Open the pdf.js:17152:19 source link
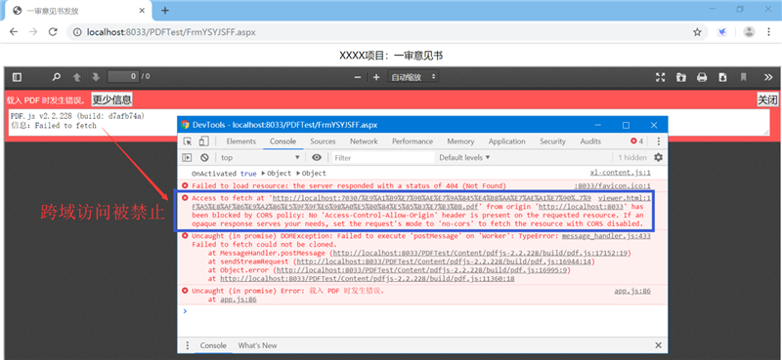The width and height of the screenshot is (782, 360). click(483, 253)
